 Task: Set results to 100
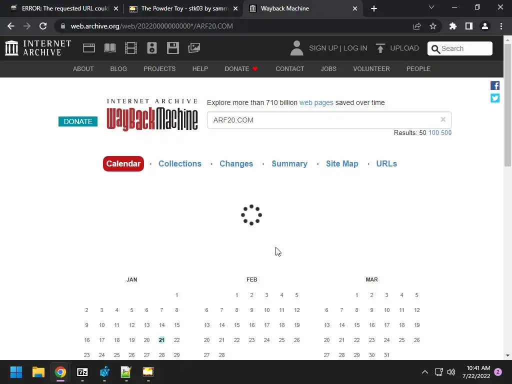coord(433,132)
